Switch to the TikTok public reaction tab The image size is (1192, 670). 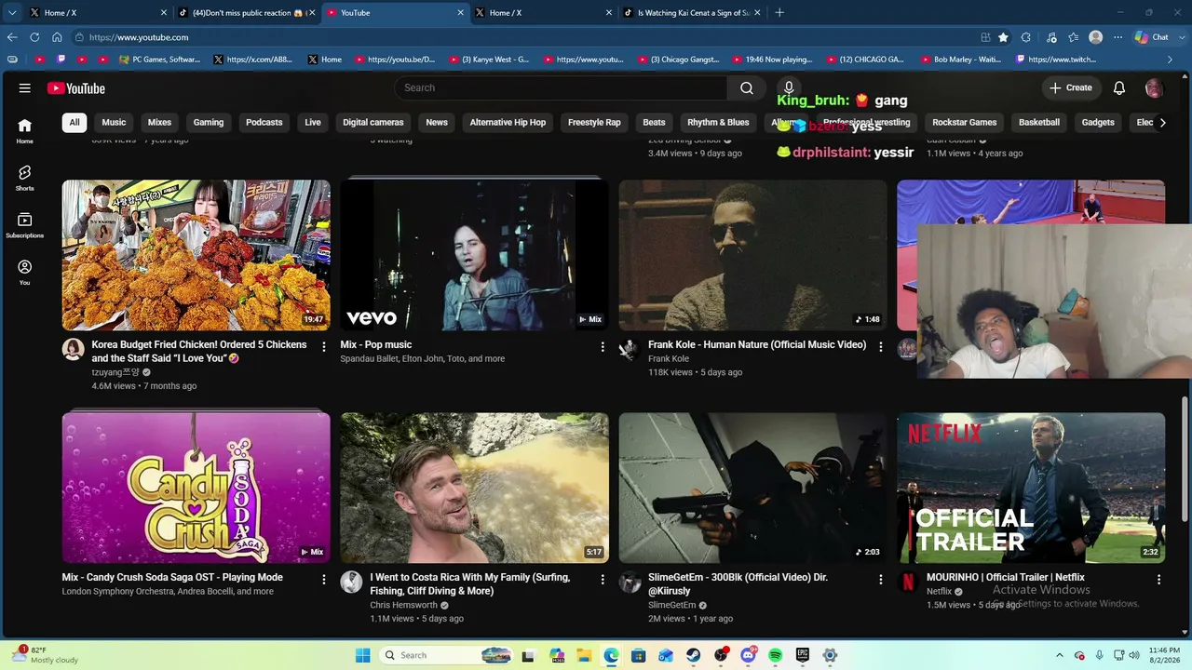[246, 13]
